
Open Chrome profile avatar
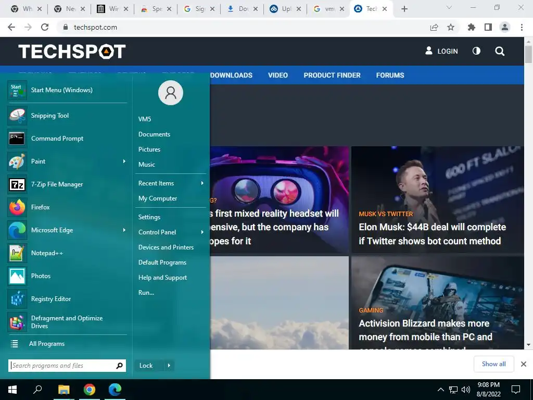[x=505, y=27]
